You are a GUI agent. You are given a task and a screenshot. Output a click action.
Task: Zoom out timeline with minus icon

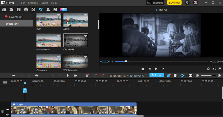coord(197,76)
